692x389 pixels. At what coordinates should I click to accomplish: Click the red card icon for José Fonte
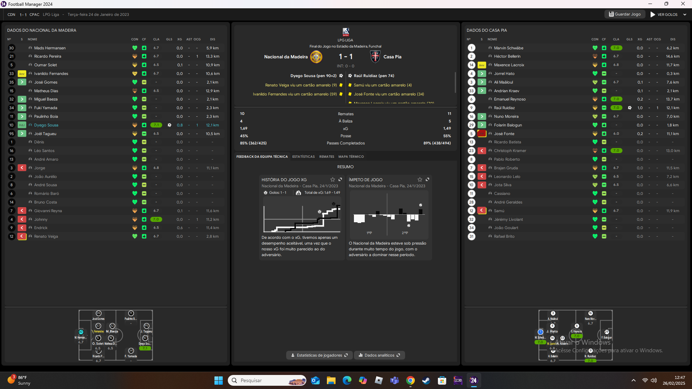(482, 134)
